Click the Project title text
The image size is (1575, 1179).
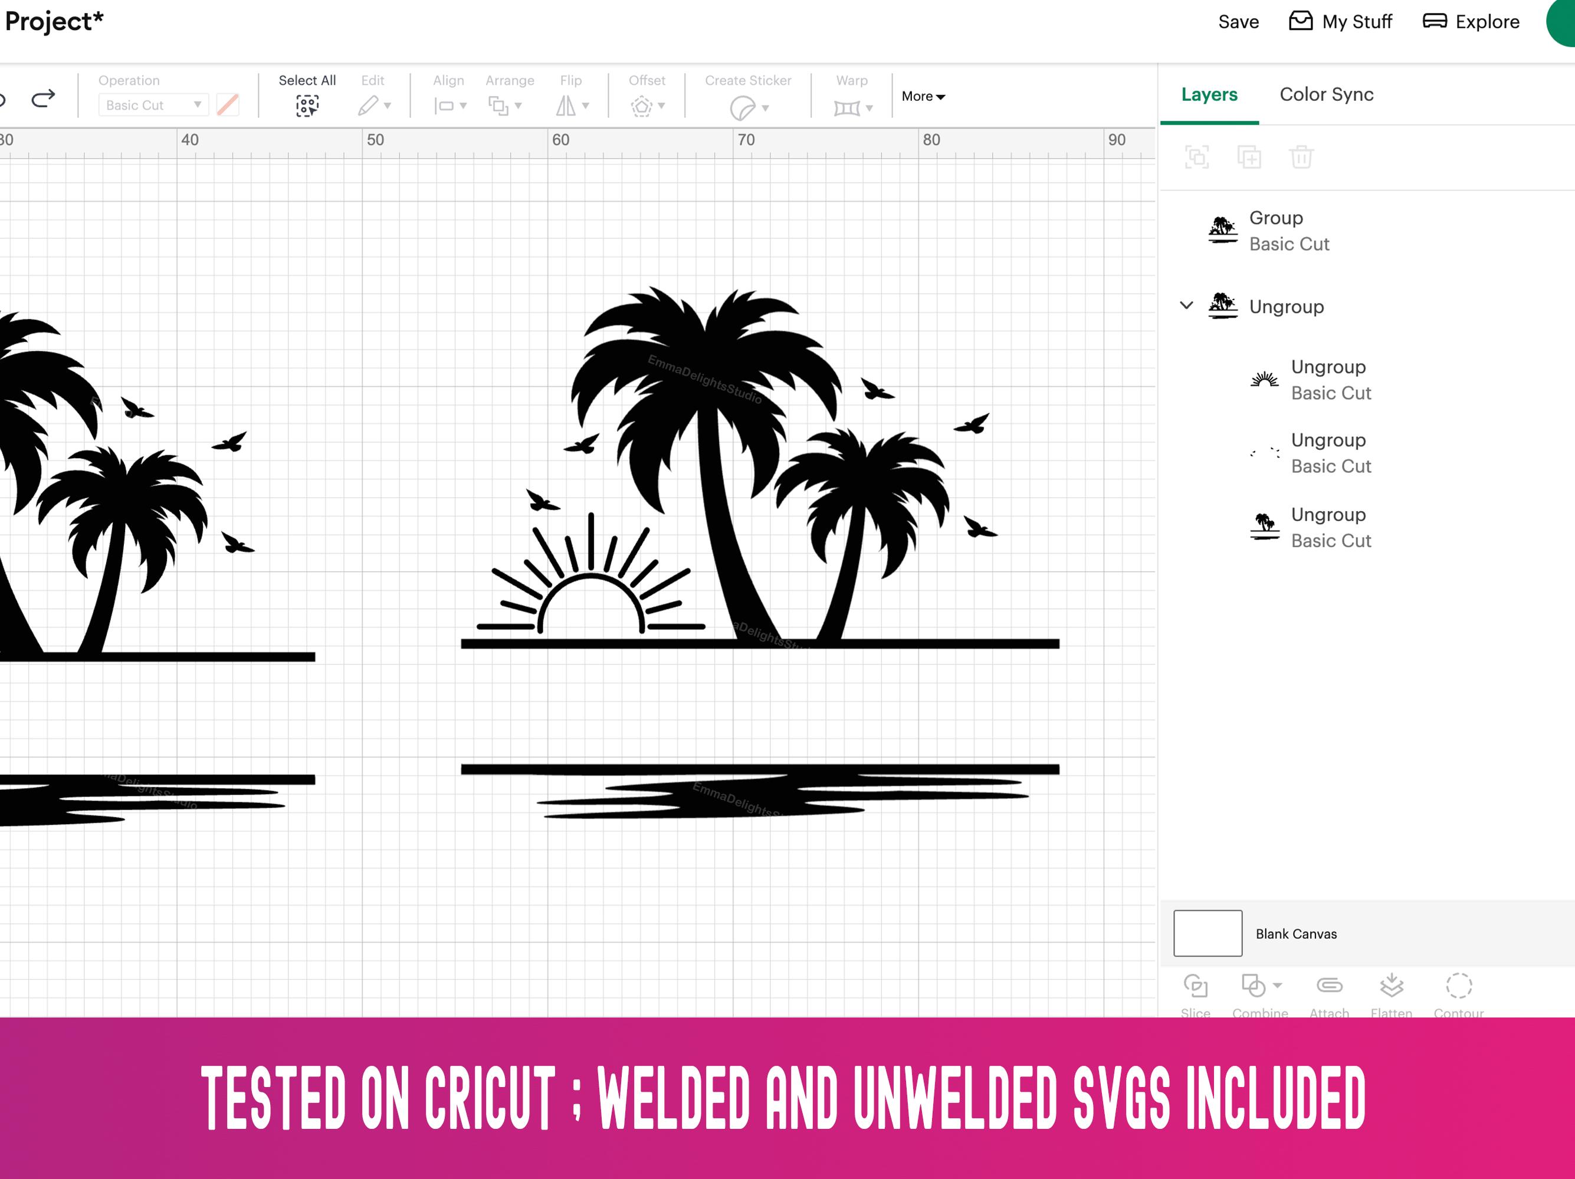click(x=54, y=21)
